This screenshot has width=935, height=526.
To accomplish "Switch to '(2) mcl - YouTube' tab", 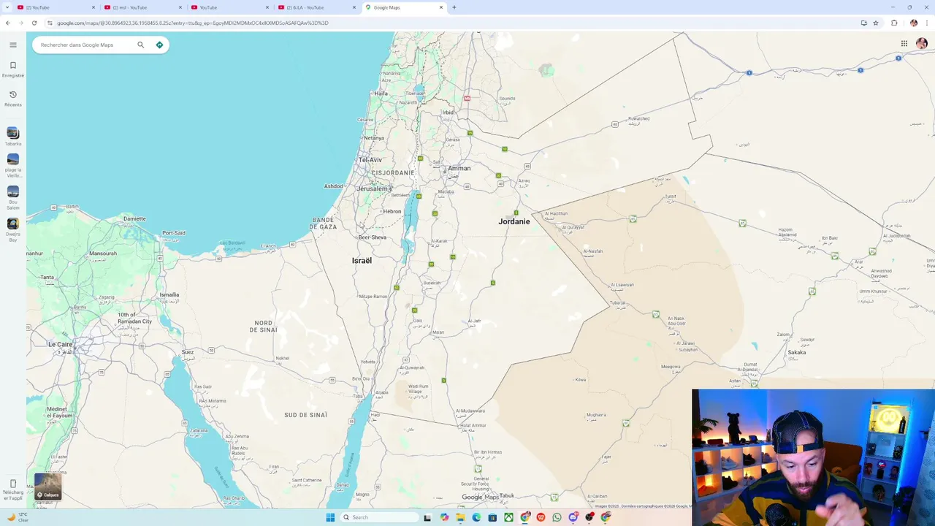I will click(x=143, y=7).
